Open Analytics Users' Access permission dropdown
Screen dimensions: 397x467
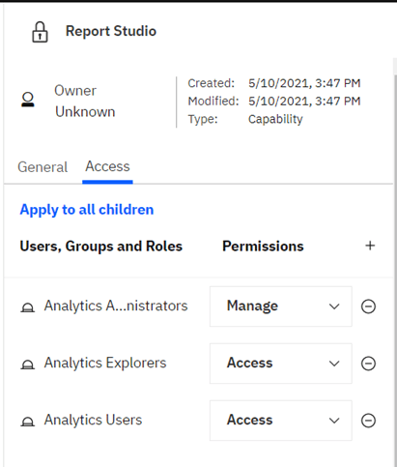[x=281, y=421]
